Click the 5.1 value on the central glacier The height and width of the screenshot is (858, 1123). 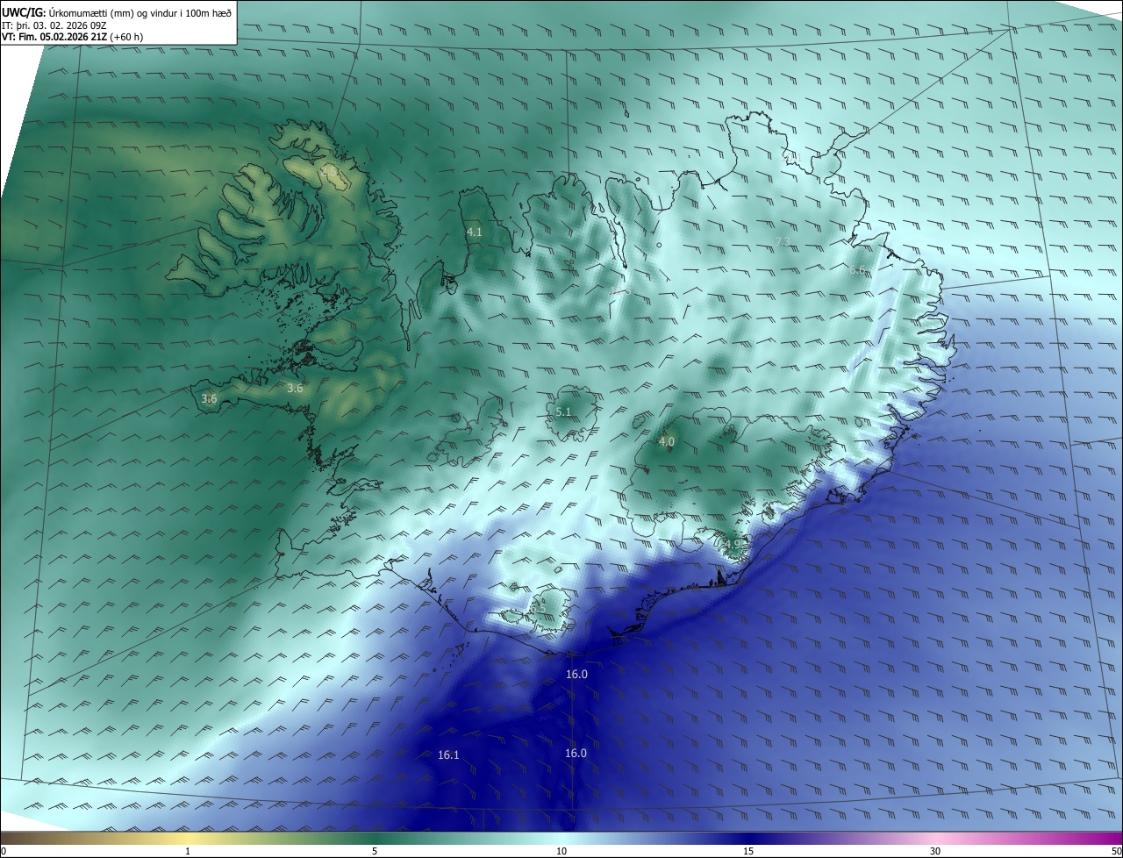pyautogui.click(x=563, y=412)
